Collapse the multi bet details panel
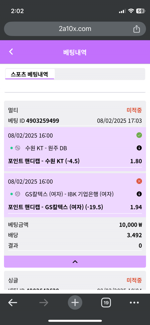 pos(75,262)
